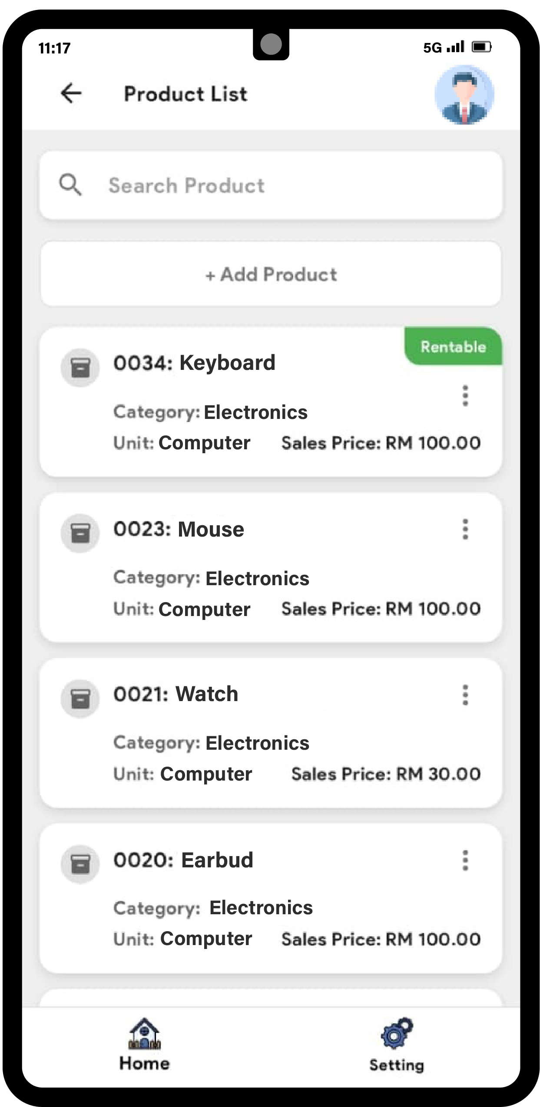540x1107 pixels.
Task: Show more options for Earbud product
Action: coord(465,860)
